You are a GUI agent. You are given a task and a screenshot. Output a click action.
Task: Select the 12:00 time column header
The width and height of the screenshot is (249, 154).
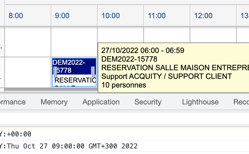(x=203, y=15)
